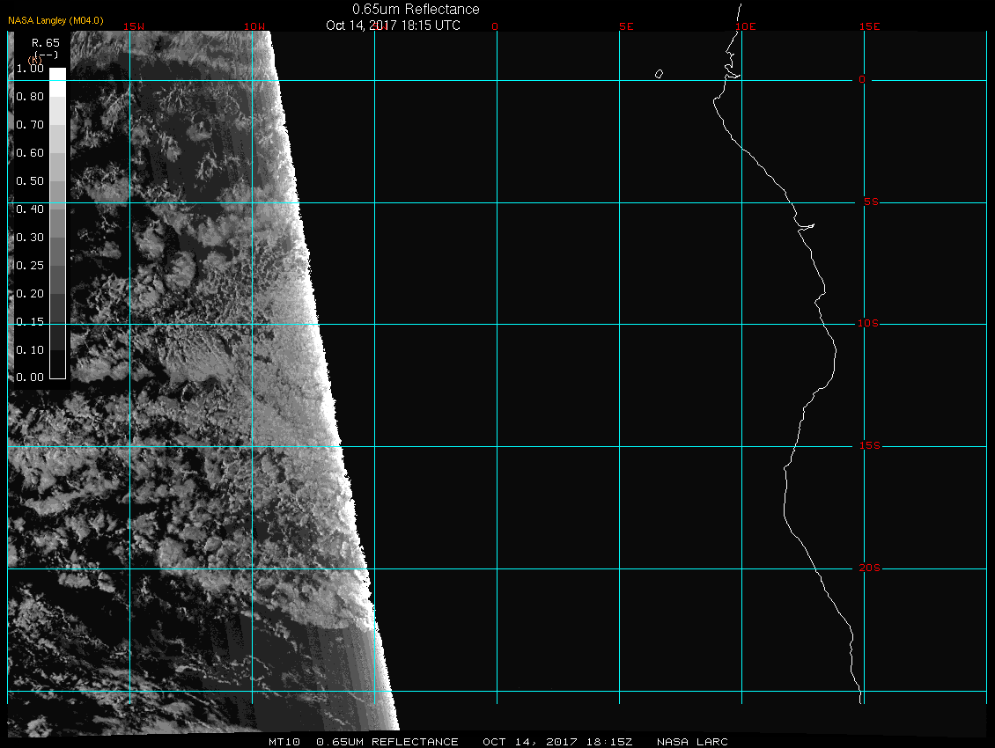This screenshot has height=748, width=995.
Task: Click the 5S latitude label
Action: [871, 202]
